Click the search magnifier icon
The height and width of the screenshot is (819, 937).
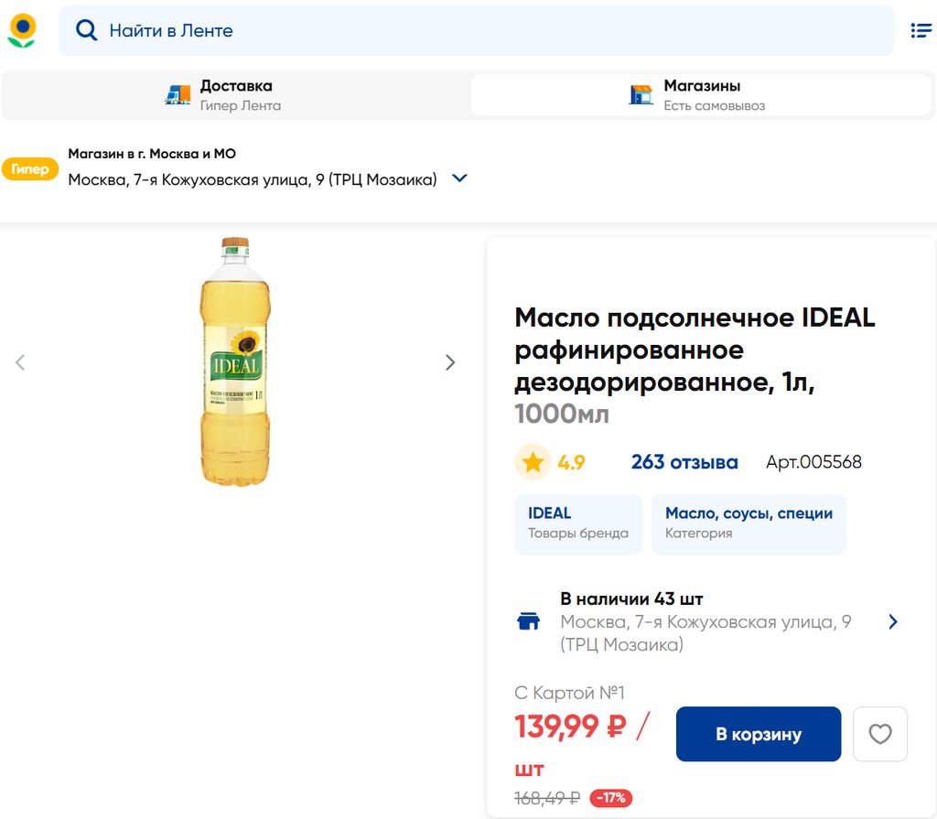point(86,30)
